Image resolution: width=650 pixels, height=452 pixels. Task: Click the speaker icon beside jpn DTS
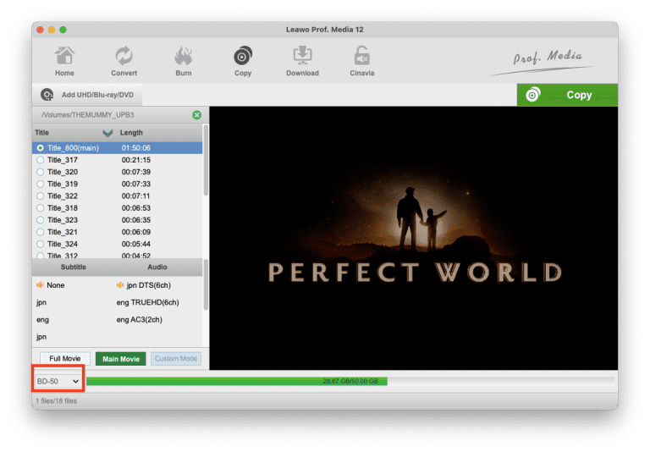point(120,285)
